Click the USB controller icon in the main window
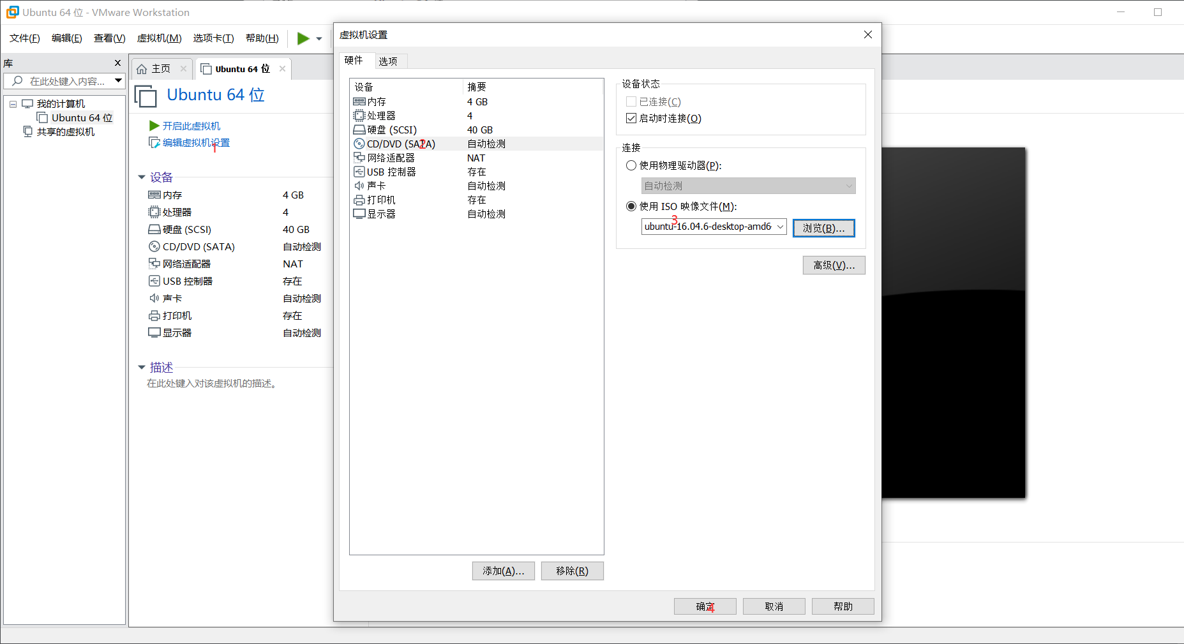This screenshot has width=1184, height=644. (x=154, y=281)
